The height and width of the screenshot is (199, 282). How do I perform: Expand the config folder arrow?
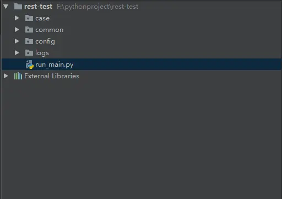click(x=17, y=41)
